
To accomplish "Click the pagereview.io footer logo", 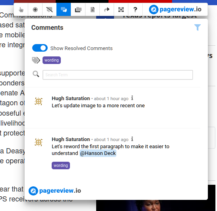I will tap(55, 191).
